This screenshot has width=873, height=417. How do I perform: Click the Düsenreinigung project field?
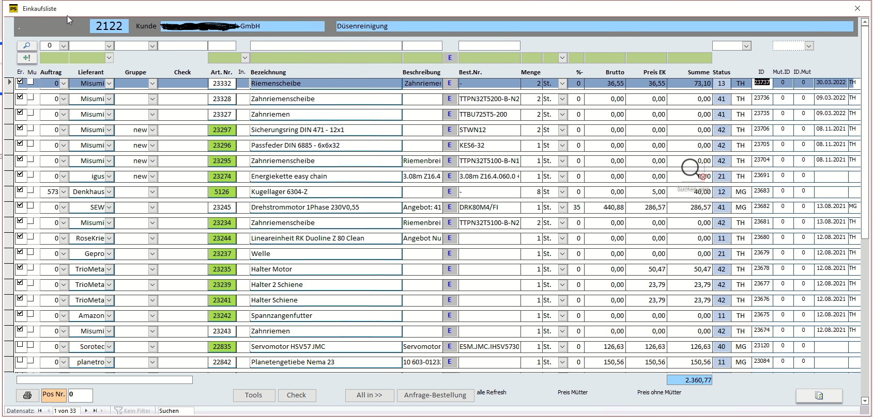coord(595,26)
